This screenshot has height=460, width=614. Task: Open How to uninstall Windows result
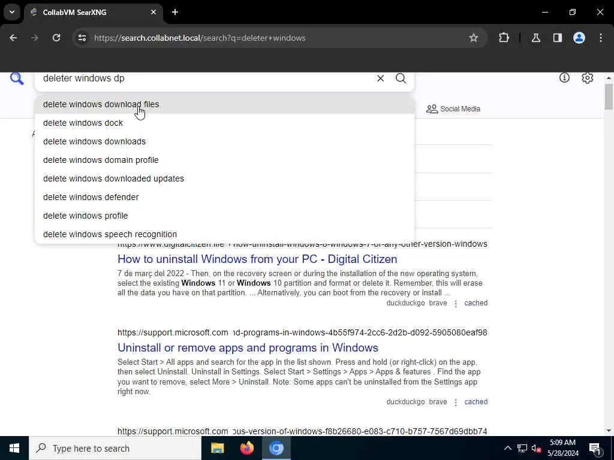(x=257, y=259)
